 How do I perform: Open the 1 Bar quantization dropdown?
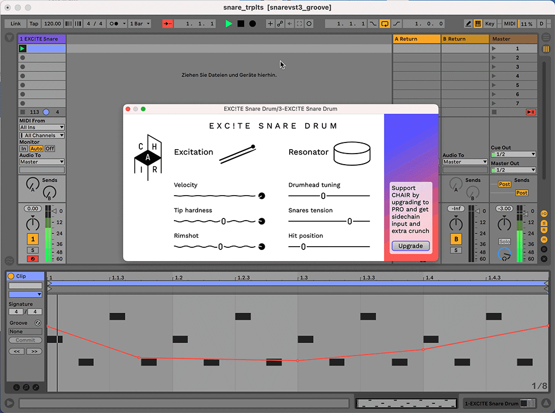[138, 24]
